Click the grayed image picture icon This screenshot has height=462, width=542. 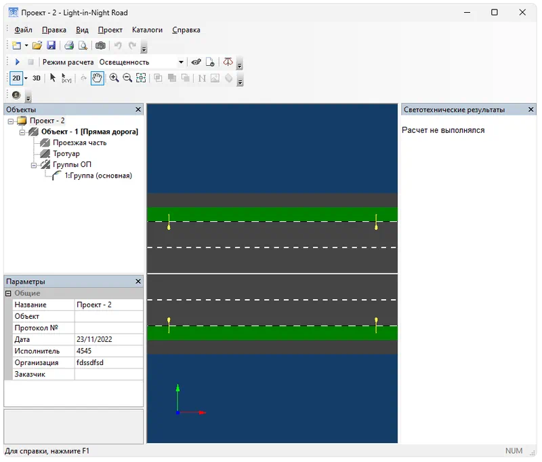215,78
